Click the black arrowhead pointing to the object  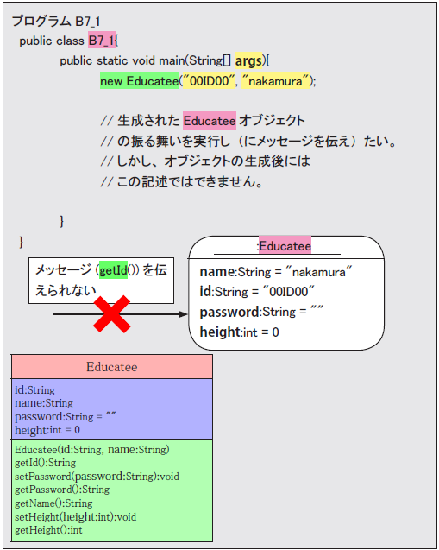pyautogui.click(x=183, y=314)
